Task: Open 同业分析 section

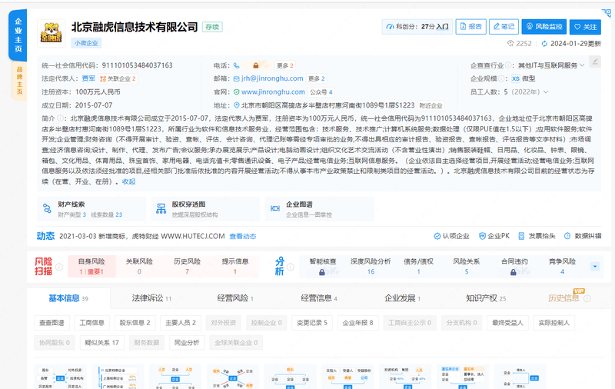Action: tap(187, 343)
